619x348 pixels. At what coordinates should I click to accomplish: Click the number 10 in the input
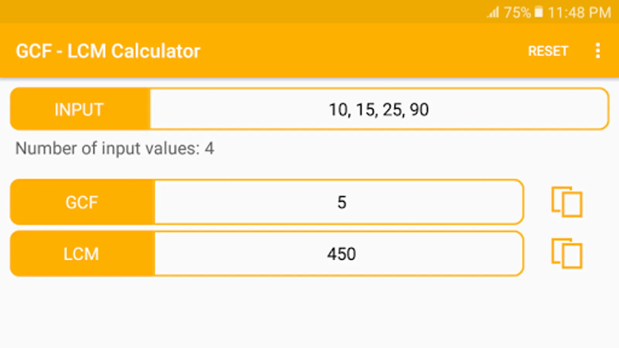click(x=339, y=110)
